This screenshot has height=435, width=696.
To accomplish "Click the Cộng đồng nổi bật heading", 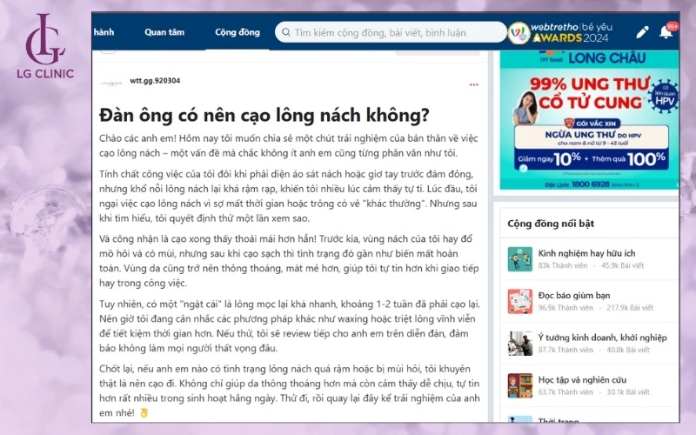I will 551,224.
